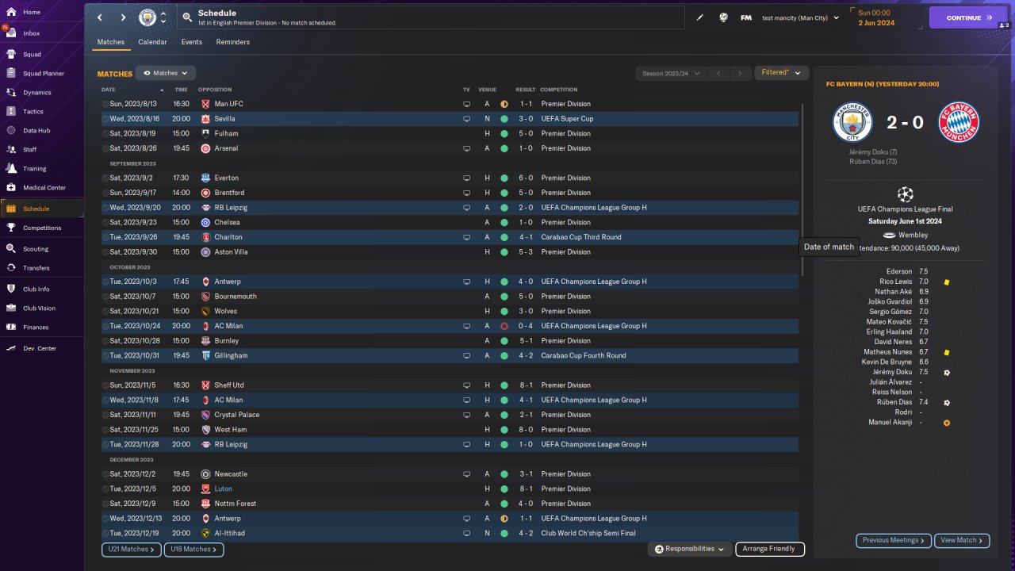
Task: Select the Aston Villa match row circle
Action: point(105,252)
